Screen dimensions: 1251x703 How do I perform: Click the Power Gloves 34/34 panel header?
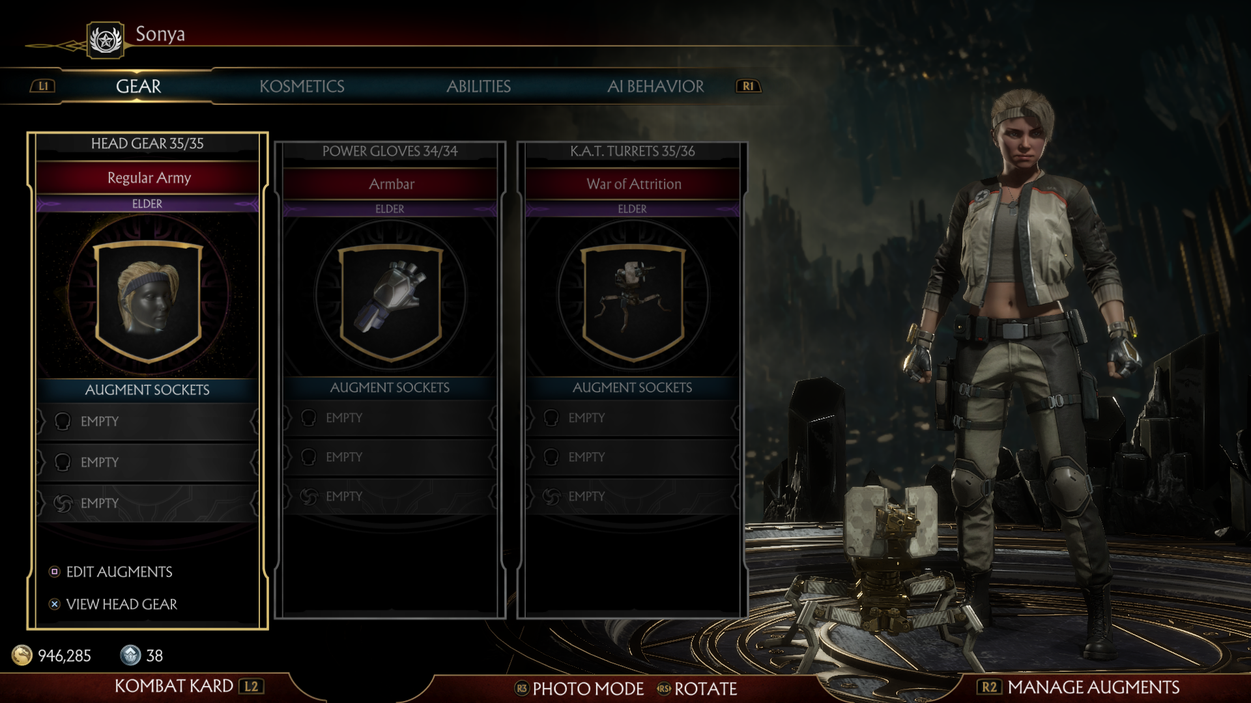click(x=390, y=151)
